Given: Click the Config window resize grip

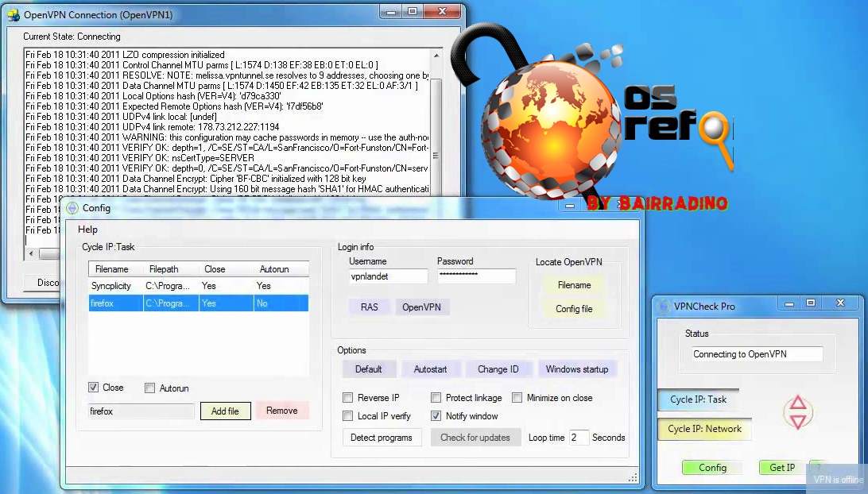Looking at the screenshot, I should coord(633,477).
